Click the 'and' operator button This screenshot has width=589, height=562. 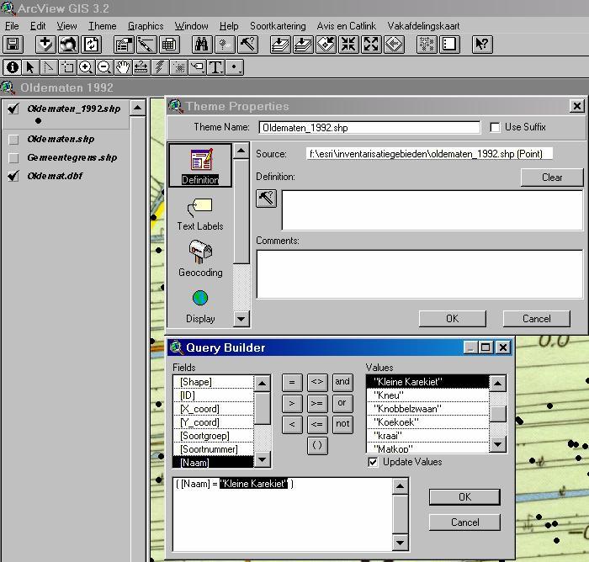(342, 382)
